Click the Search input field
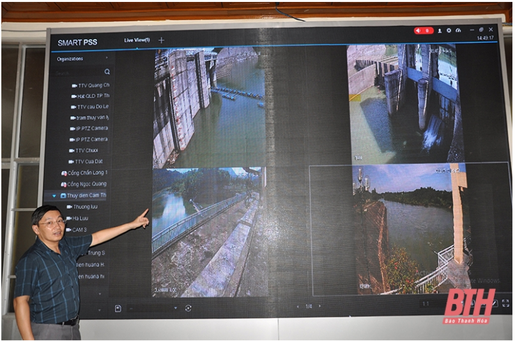Screen dimensions: 515x341 [79, 73]
